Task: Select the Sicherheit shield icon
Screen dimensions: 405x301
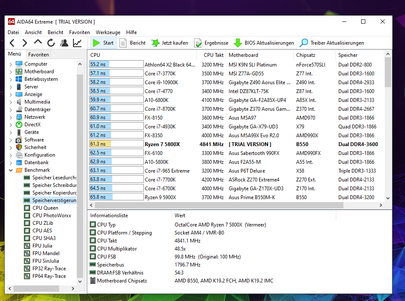Action: pyautogui.click(x=19, y=147)
